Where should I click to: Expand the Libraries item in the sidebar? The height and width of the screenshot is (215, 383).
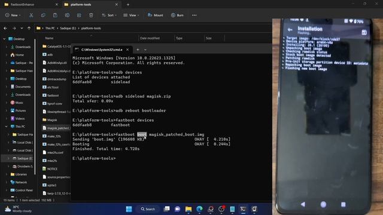(7, 174)
